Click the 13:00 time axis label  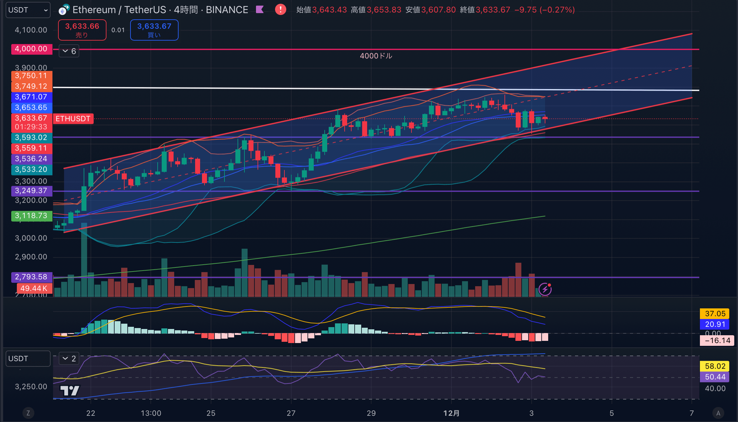[151, 413]
